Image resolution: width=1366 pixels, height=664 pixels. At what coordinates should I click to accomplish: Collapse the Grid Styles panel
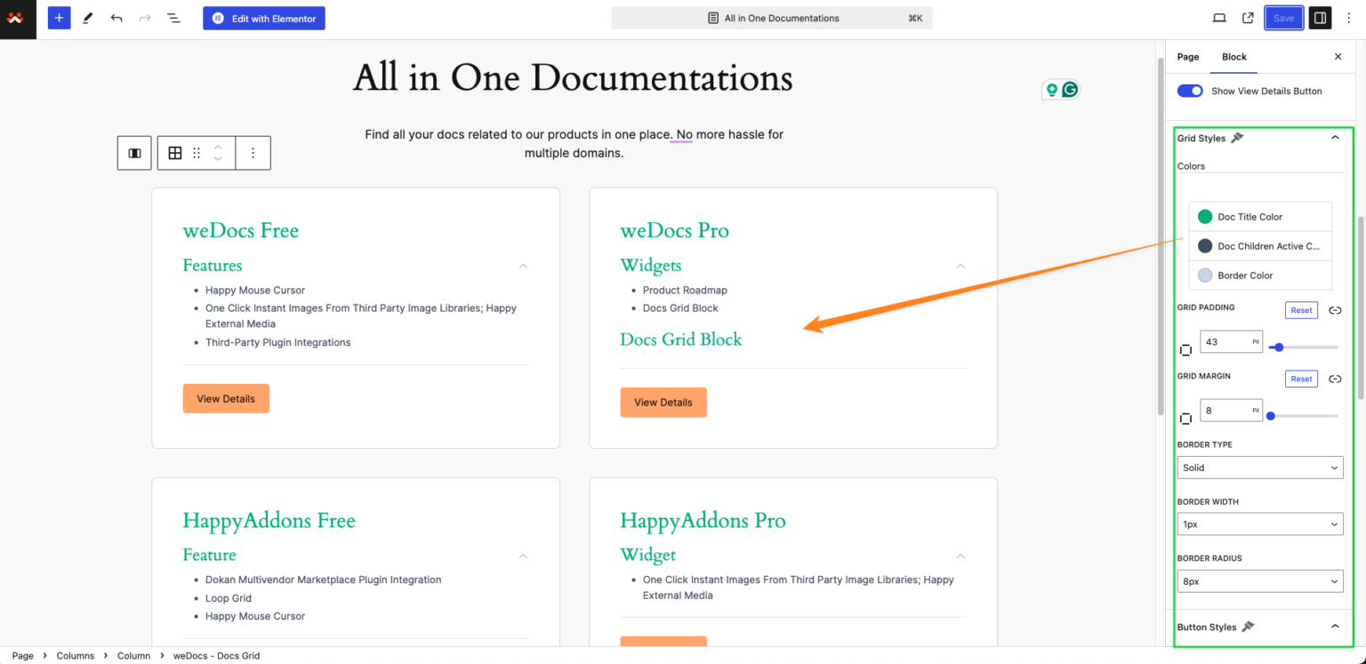pos(1334,137)
